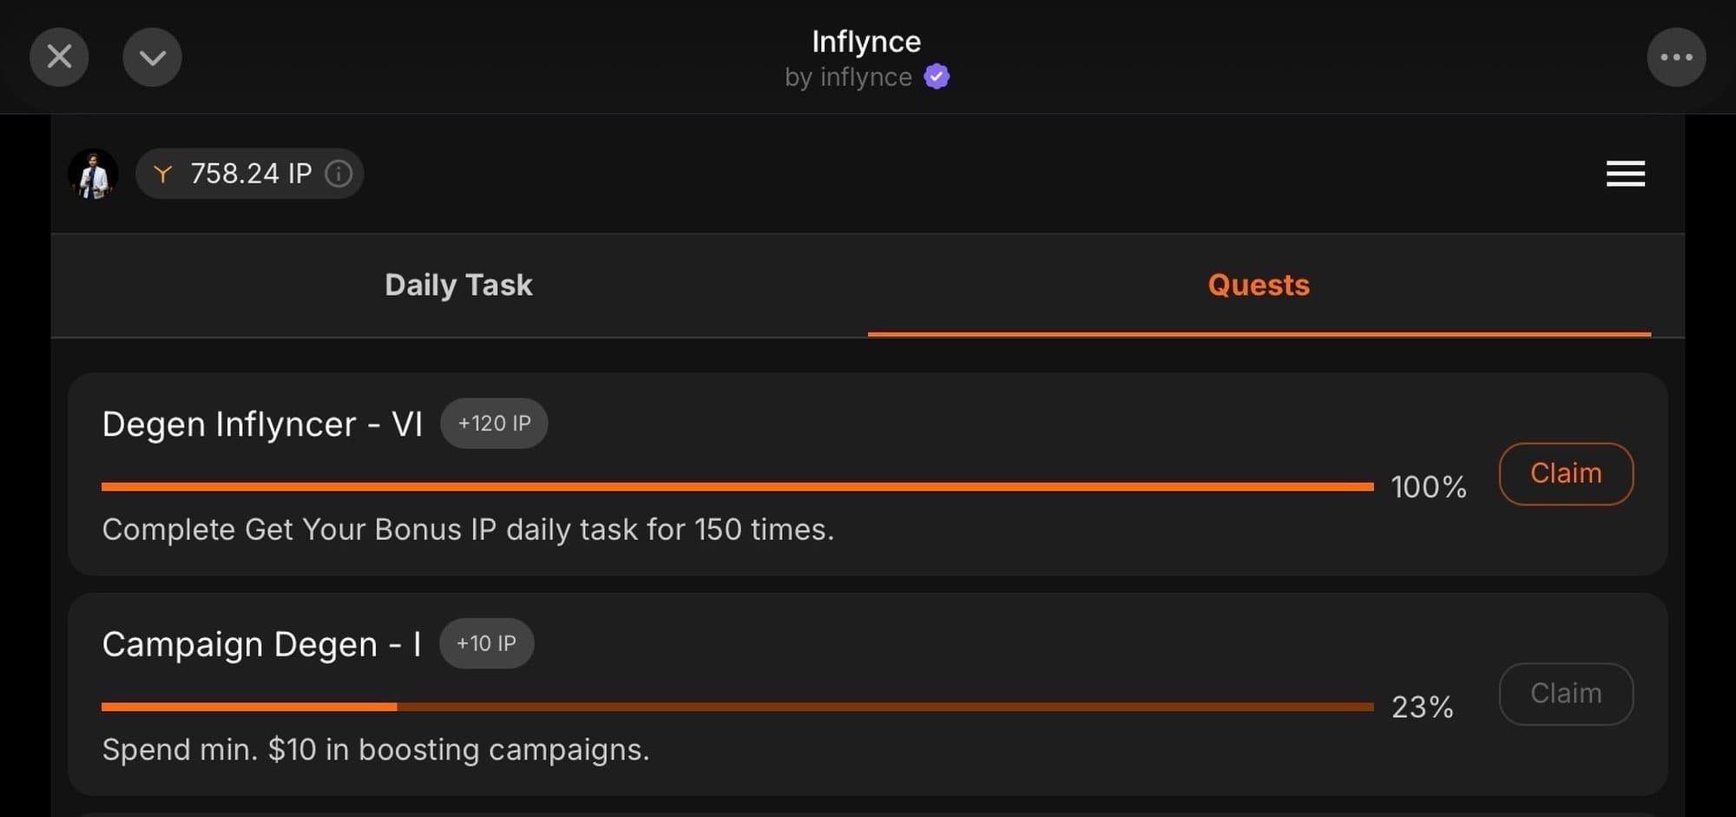Viewport: 1736px width, 817px height.
Task: Tap the purple verified badge
Action: 937,77
